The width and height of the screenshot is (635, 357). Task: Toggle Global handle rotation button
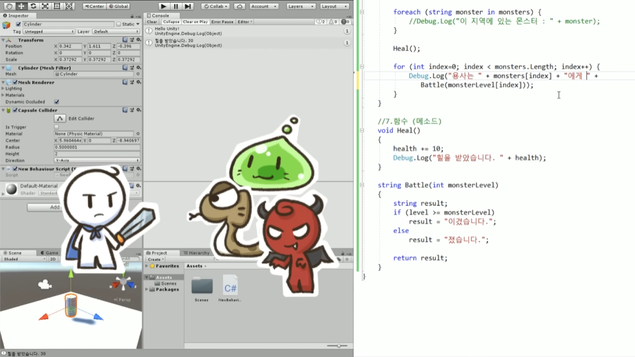coord(119,6)
